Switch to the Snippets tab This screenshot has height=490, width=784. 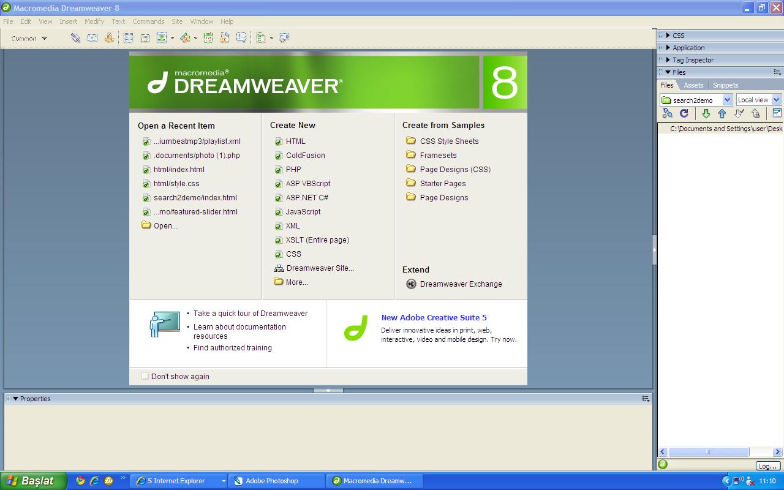[725, 85]
